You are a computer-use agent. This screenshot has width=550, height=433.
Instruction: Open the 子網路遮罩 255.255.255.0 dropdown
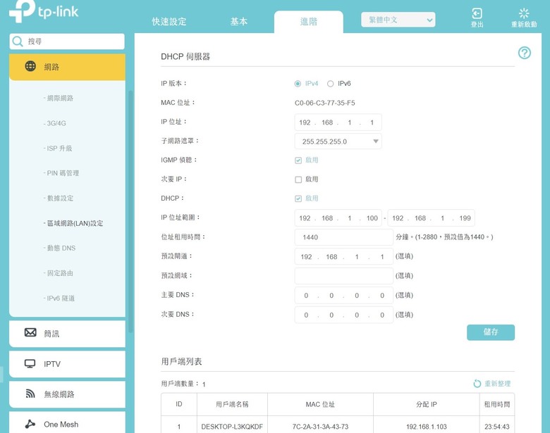pyautogui.click(x=338, y=142)
